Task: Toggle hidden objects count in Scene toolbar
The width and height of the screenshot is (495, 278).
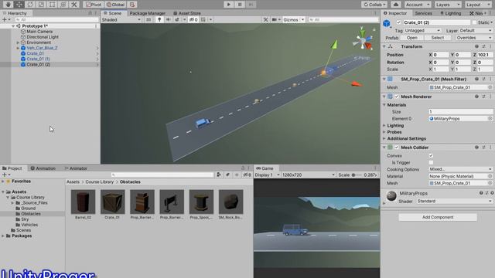Action: pos(193,20)
